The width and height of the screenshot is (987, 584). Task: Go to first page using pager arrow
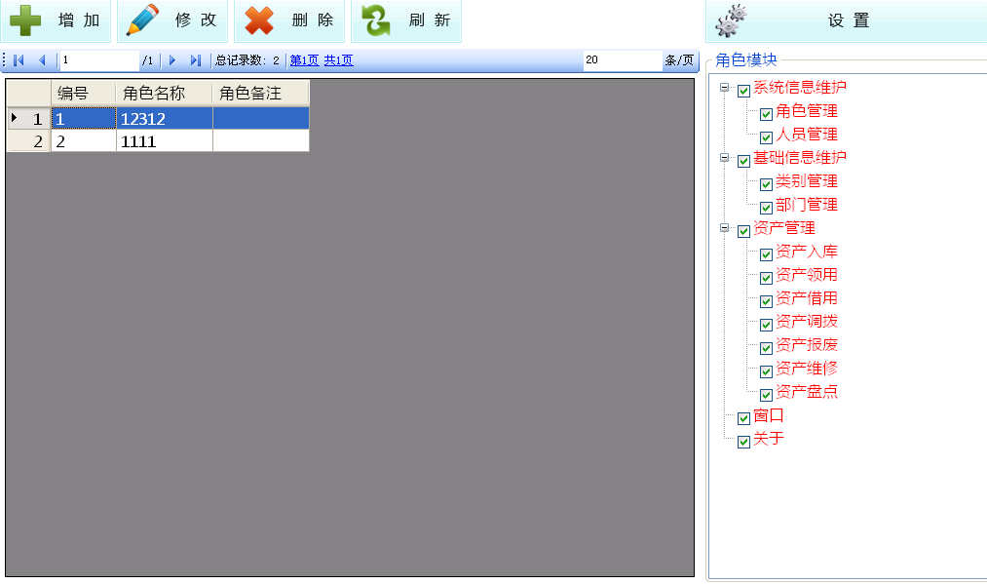[19, 60]
